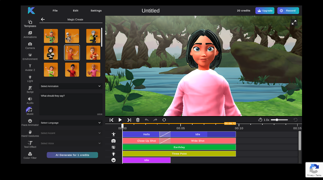Open the Script sidebar section
Image resolution: width=323 pixels, height=180 pixels.
coord(30,89)
